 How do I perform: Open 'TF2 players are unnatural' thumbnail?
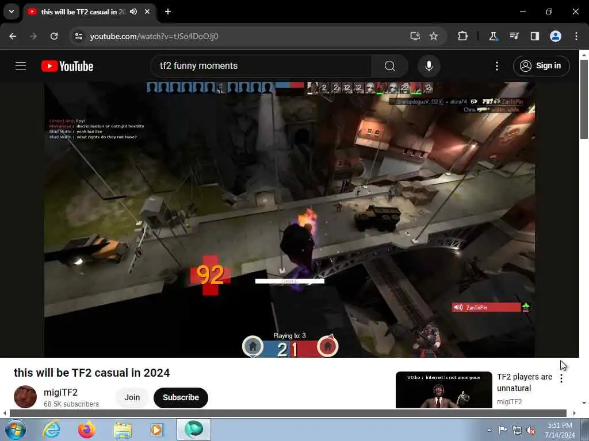click(443, 390)
